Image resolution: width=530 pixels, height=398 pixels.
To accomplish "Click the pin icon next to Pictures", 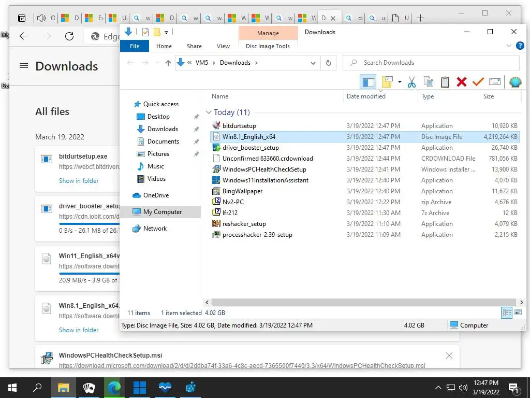I will click(x=196, y=154).
